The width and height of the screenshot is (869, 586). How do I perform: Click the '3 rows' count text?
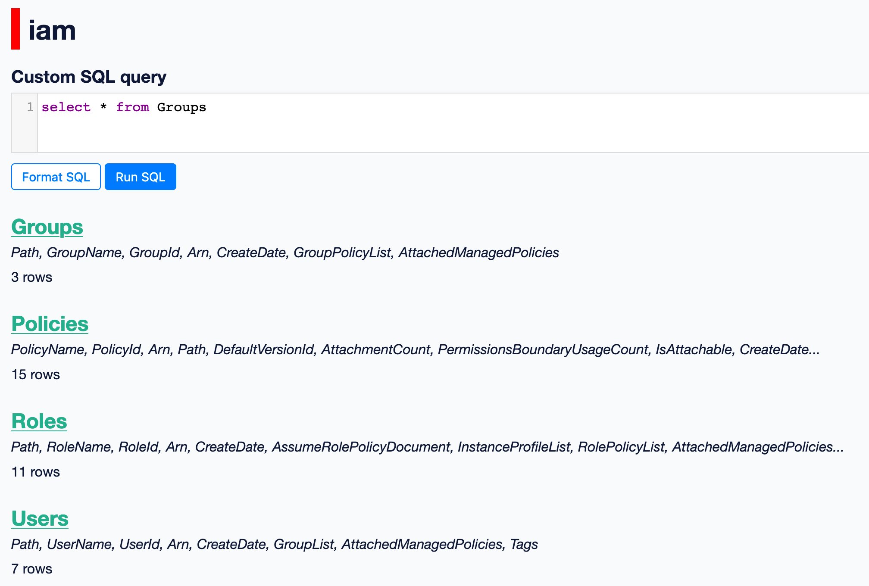coord(31,277)
